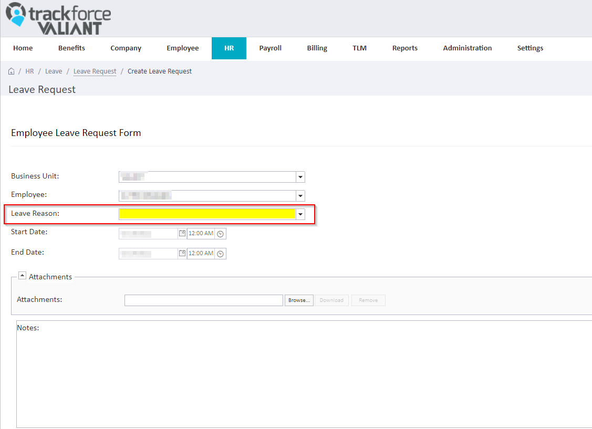Open Start Date calendar picker icon
The height and width of the screenshot is (429, 592).
coord(182,233)
